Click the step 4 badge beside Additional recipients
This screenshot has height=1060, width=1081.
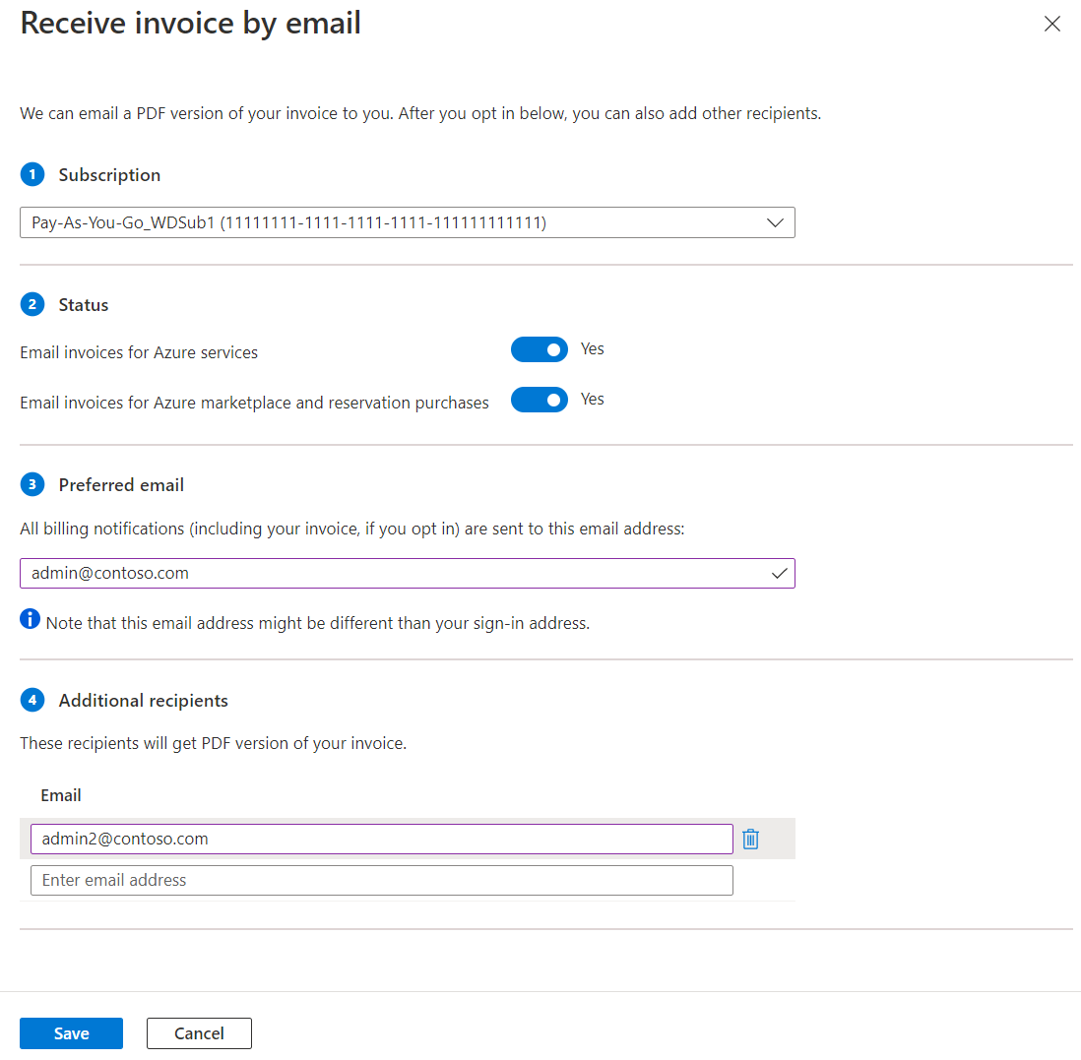32,700
